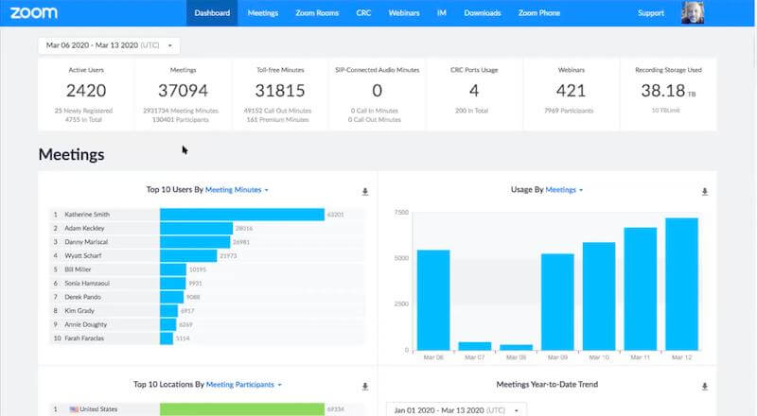The width and height of the screenshot is (757, 416).
Task: Click the United States green location bar
Action: pyautogui.click(x=242, y=409)
